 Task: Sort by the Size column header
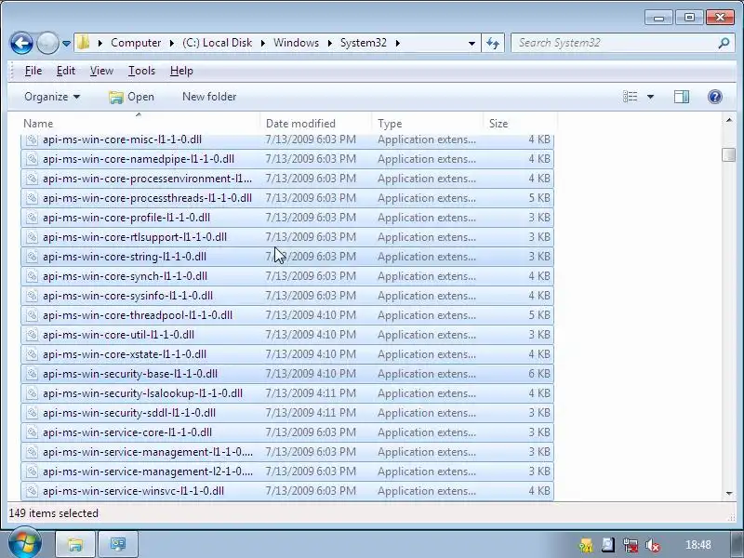(520, 124)
